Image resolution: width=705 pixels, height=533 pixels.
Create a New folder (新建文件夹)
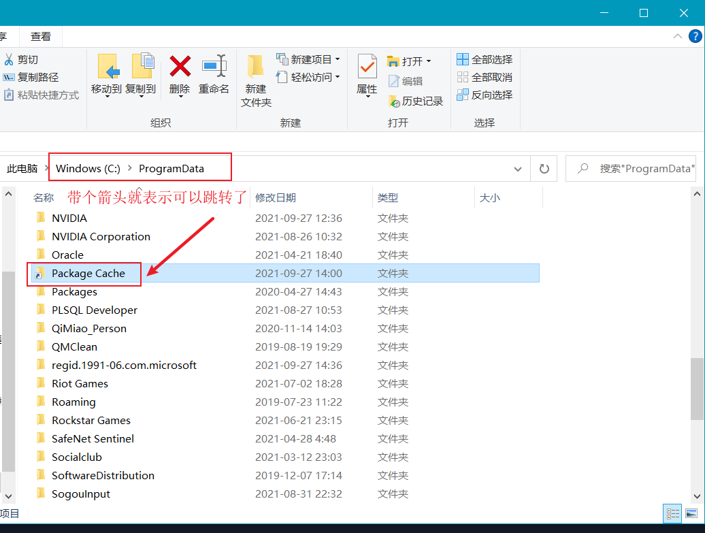pyautogui.click(x=256, y=81)
